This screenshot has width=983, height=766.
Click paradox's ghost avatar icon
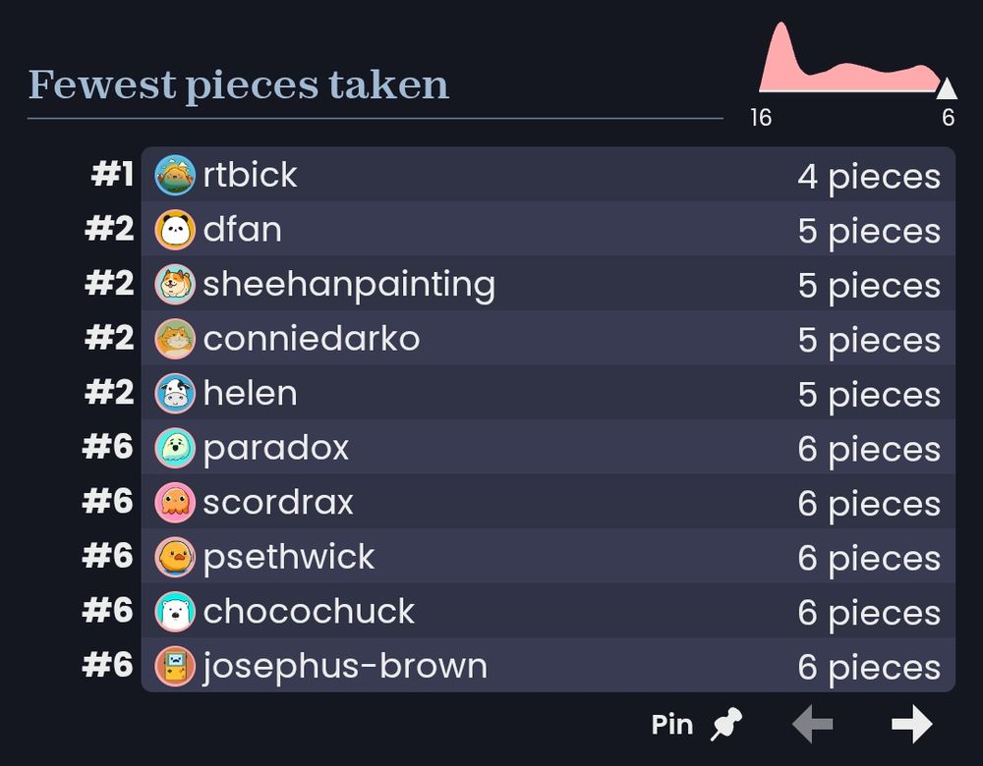[175, 447]
